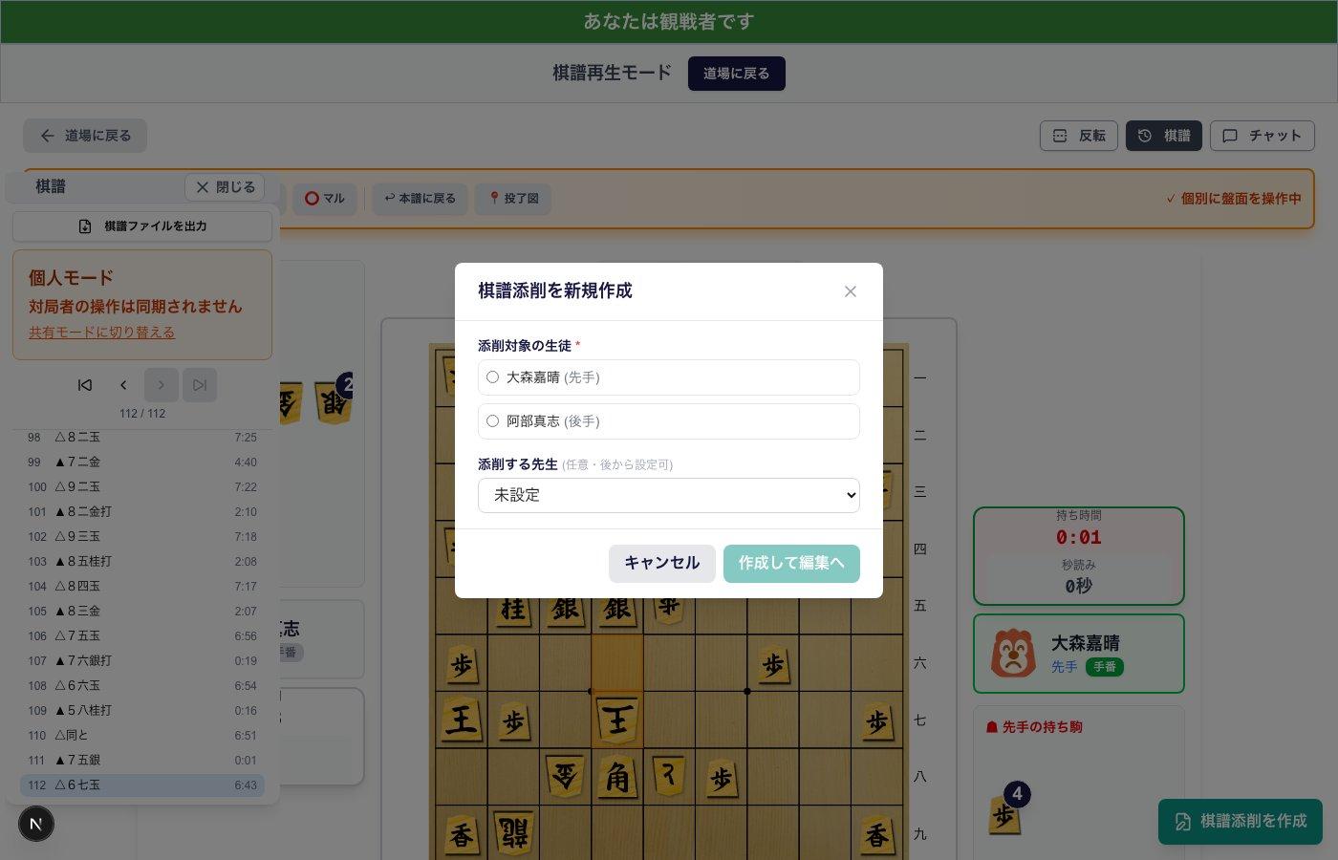Click 棋譜添削を作成 button
The width and height of the screenshot is (1338, 860).
pyautogui.click(x=1241, y=822)
